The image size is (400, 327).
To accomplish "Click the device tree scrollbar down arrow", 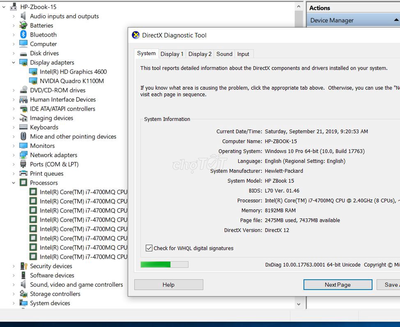I will [x=299, y=304].
